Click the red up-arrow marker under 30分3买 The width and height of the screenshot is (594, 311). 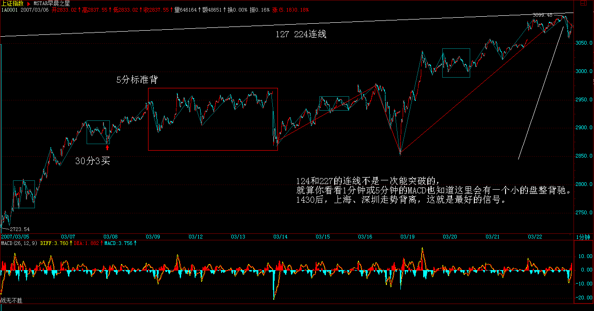108,148
